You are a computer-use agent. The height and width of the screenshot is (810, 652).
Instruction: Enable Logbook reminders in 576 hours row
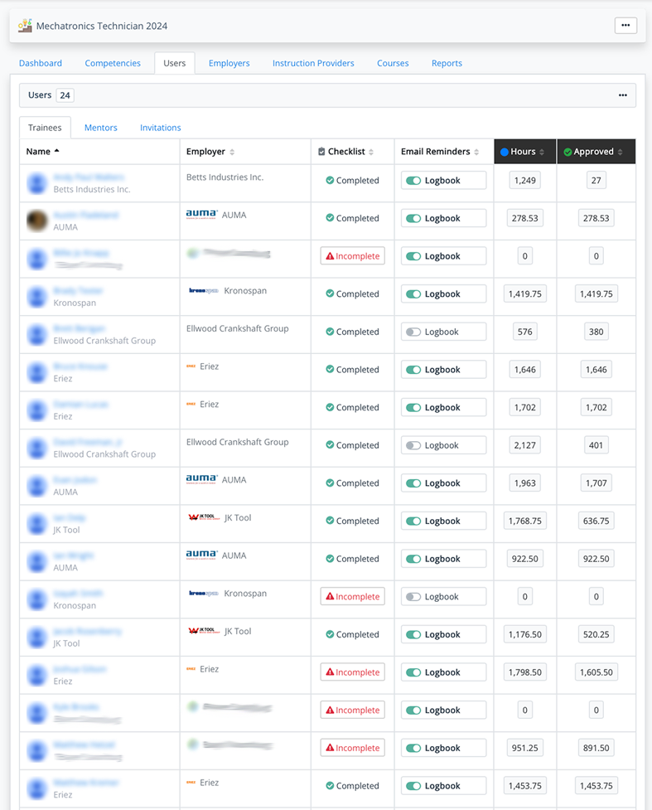click(x=413, y=332)
